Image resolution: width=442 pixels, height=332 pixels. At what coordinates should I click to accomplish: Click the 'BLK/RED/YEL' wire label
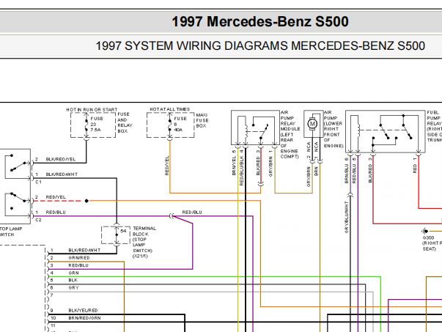[61, 159]
